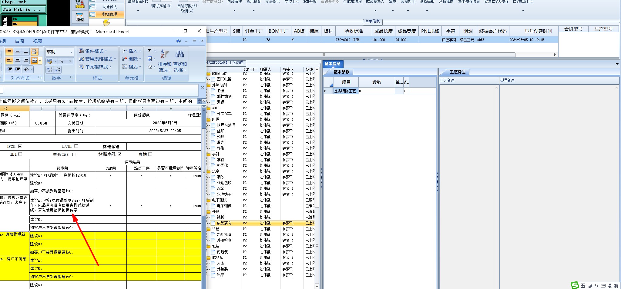Select 碱性蚀刻 in the process tree
Screen dimensions: 621x289
pyautogui.click(x=224, y=96)
